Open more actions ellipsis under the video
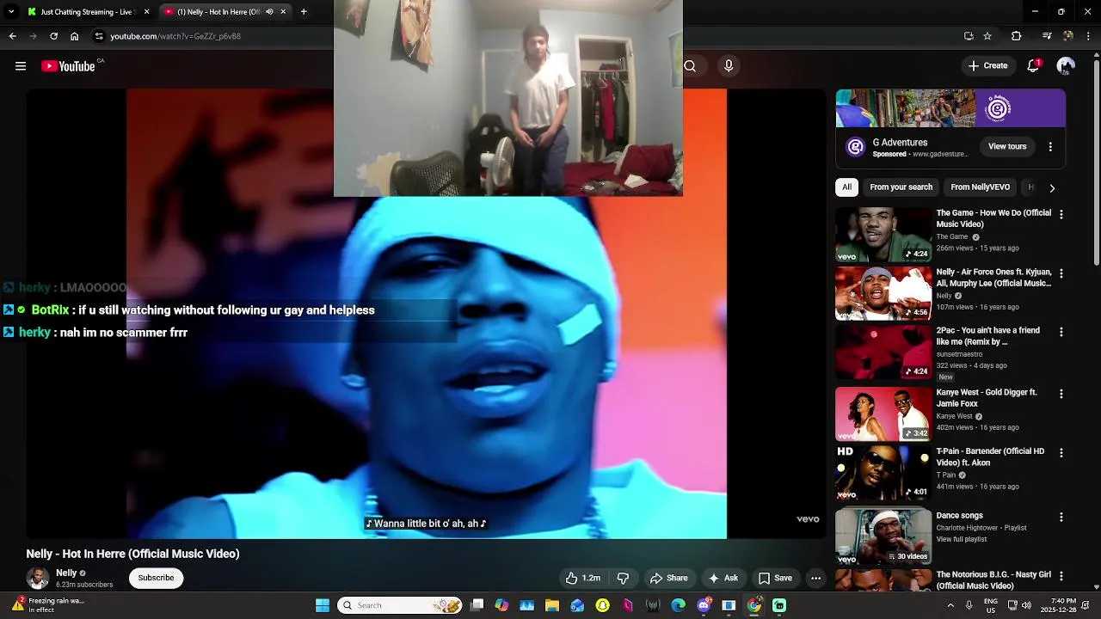This screenshot has height=619, width=1101. click(x=815, y=578)
